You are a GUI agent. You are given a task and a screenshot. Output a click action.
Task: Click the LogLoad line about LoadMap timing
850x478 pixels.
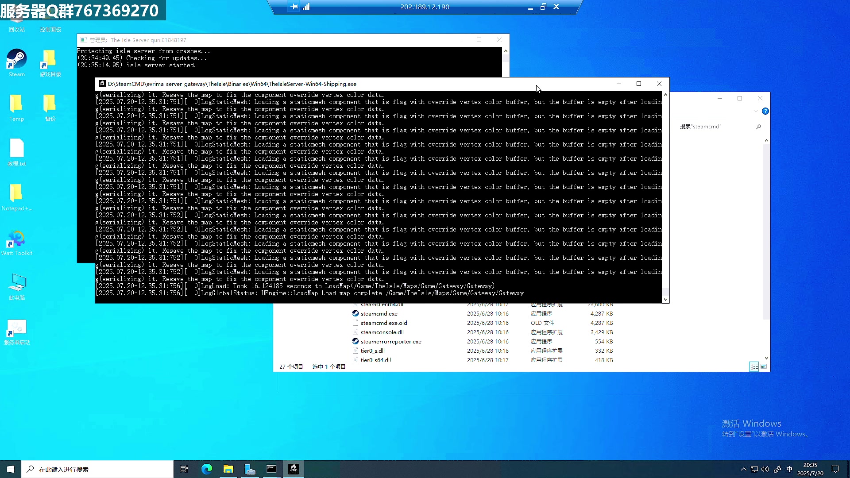[295, 286]
